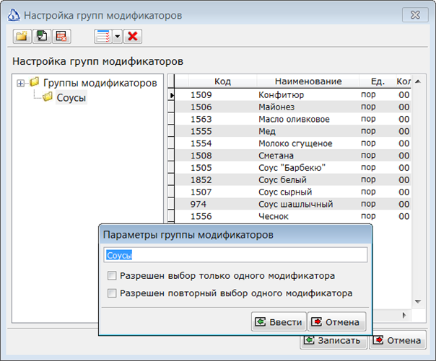The width and height of the screenshot is (436, 361).
Task: Click the main window's Отмена button next to Записать
Action: coord(398,340)
